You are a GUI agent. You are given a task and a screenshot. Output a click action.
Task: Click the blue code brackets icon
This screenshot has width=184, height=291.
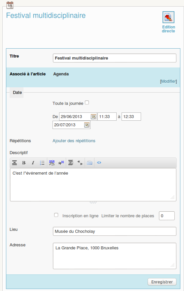point(99,163)
